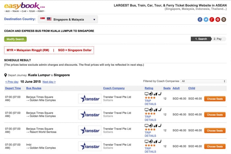The image size is (231, 154).
Task: Select the 1. Search step tab
Action: (201, 39)
